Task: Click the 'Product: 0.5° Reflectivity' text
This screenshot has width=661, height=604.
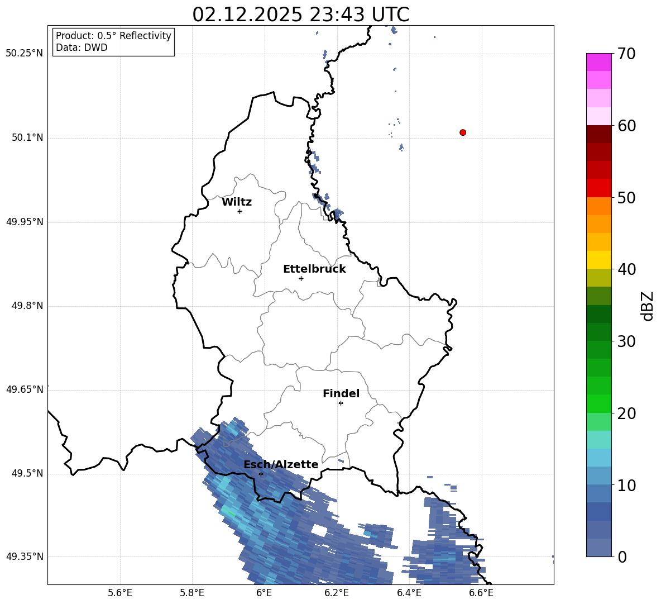Action: coord(113,36)
